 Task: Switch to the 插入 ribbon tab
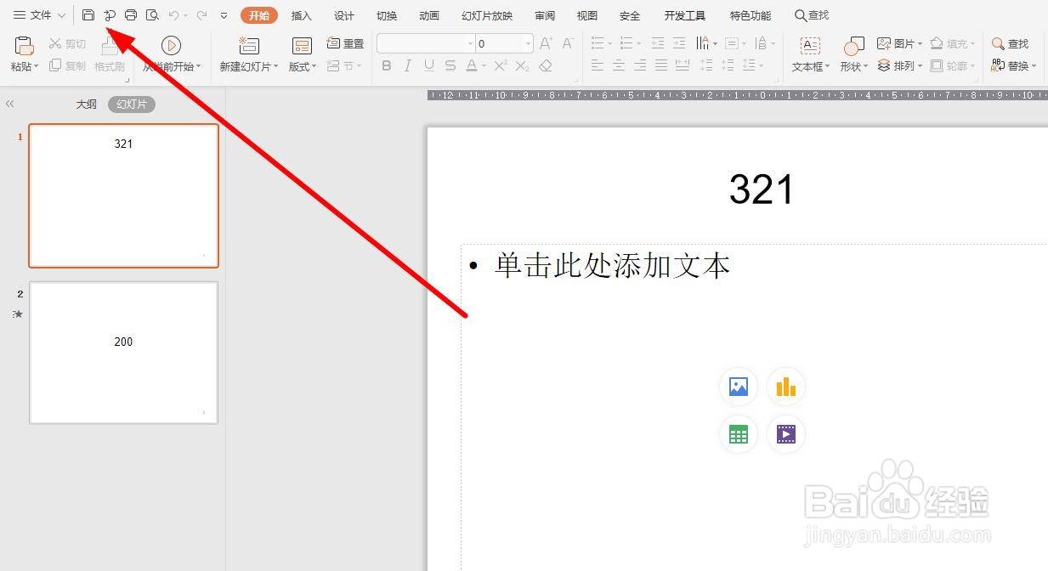pyautogui.click(x=302, y=14)
